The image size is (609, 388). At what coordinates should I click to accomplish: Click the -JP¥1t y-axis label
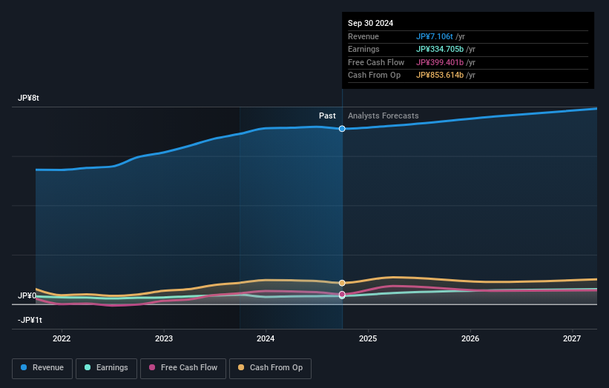(30, 320)
